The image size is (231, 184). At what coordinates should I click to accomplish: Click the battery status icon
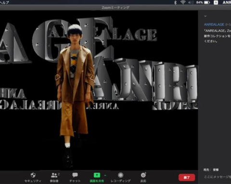tap(207, 2)
